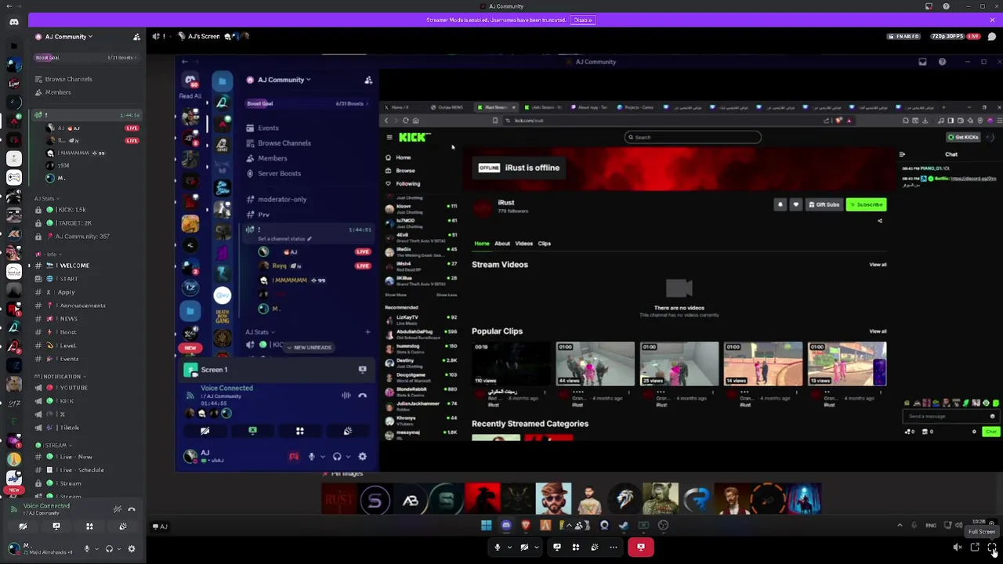Click the Windows Start button in streamed taskbar
Image resolution: width=1003 pixels, height=564 pixels.
tap(487, 526)
